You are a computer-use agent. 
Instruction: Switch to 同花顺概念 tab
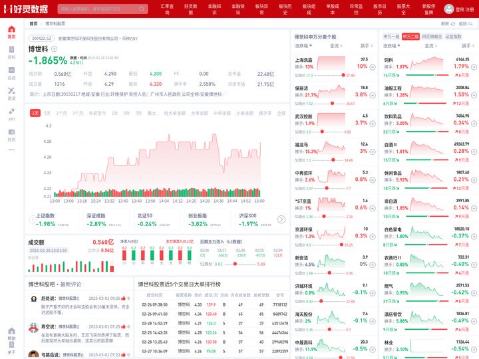click(x=432, y=37)
